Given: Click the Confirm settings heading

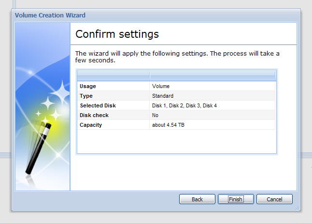Looking at the screenshot, I should click(117, 34).
